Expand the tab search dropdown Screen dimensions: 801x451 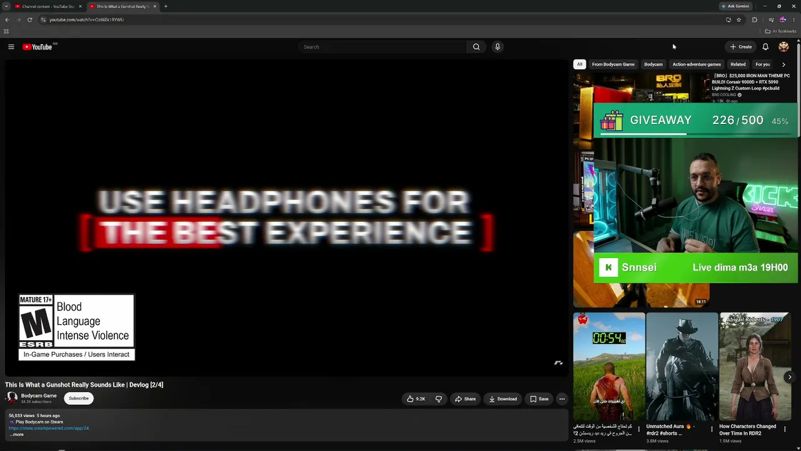6,6
